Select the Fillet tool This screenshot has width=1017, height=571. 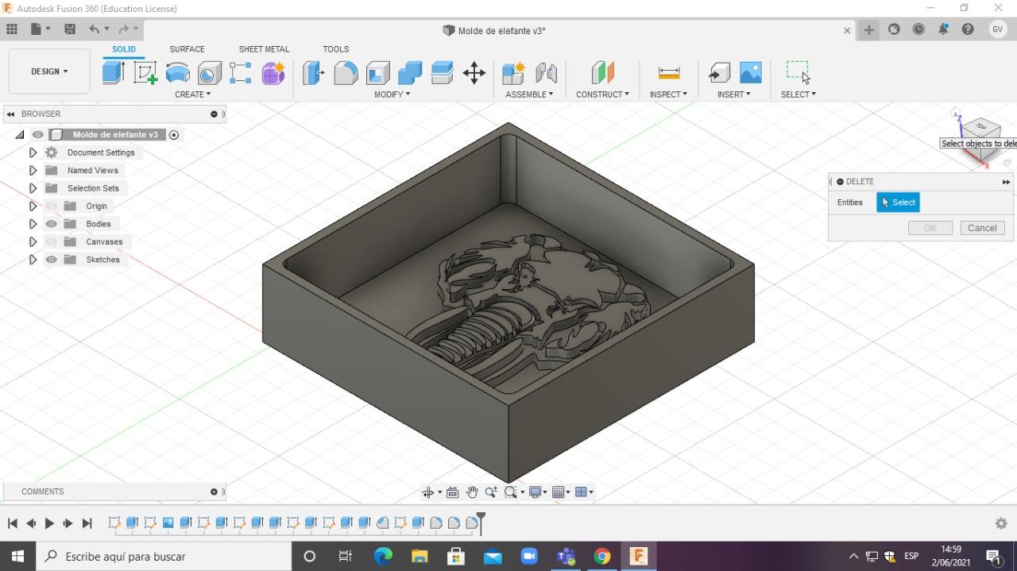pyautogui.click(x=346, y=73)
